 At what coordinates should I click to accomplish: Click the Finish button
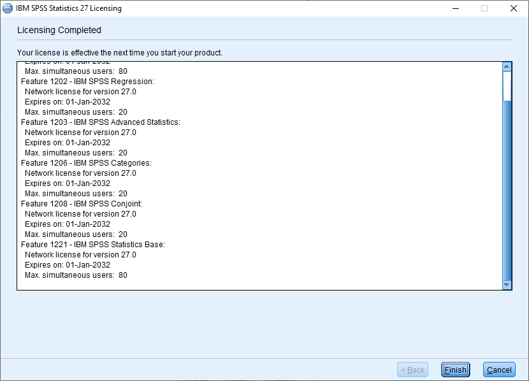pos(456,370)
